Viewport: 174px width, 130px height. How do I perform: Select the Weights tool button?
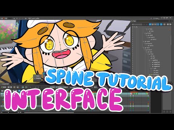[x=37, y=78]
